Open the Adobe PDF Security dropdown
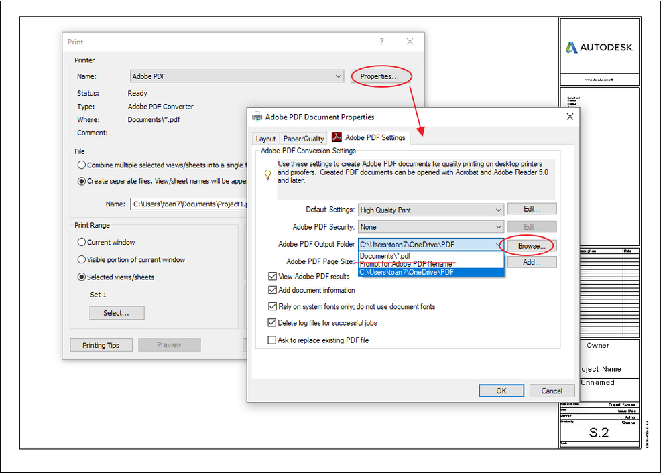 pos(431,227)
